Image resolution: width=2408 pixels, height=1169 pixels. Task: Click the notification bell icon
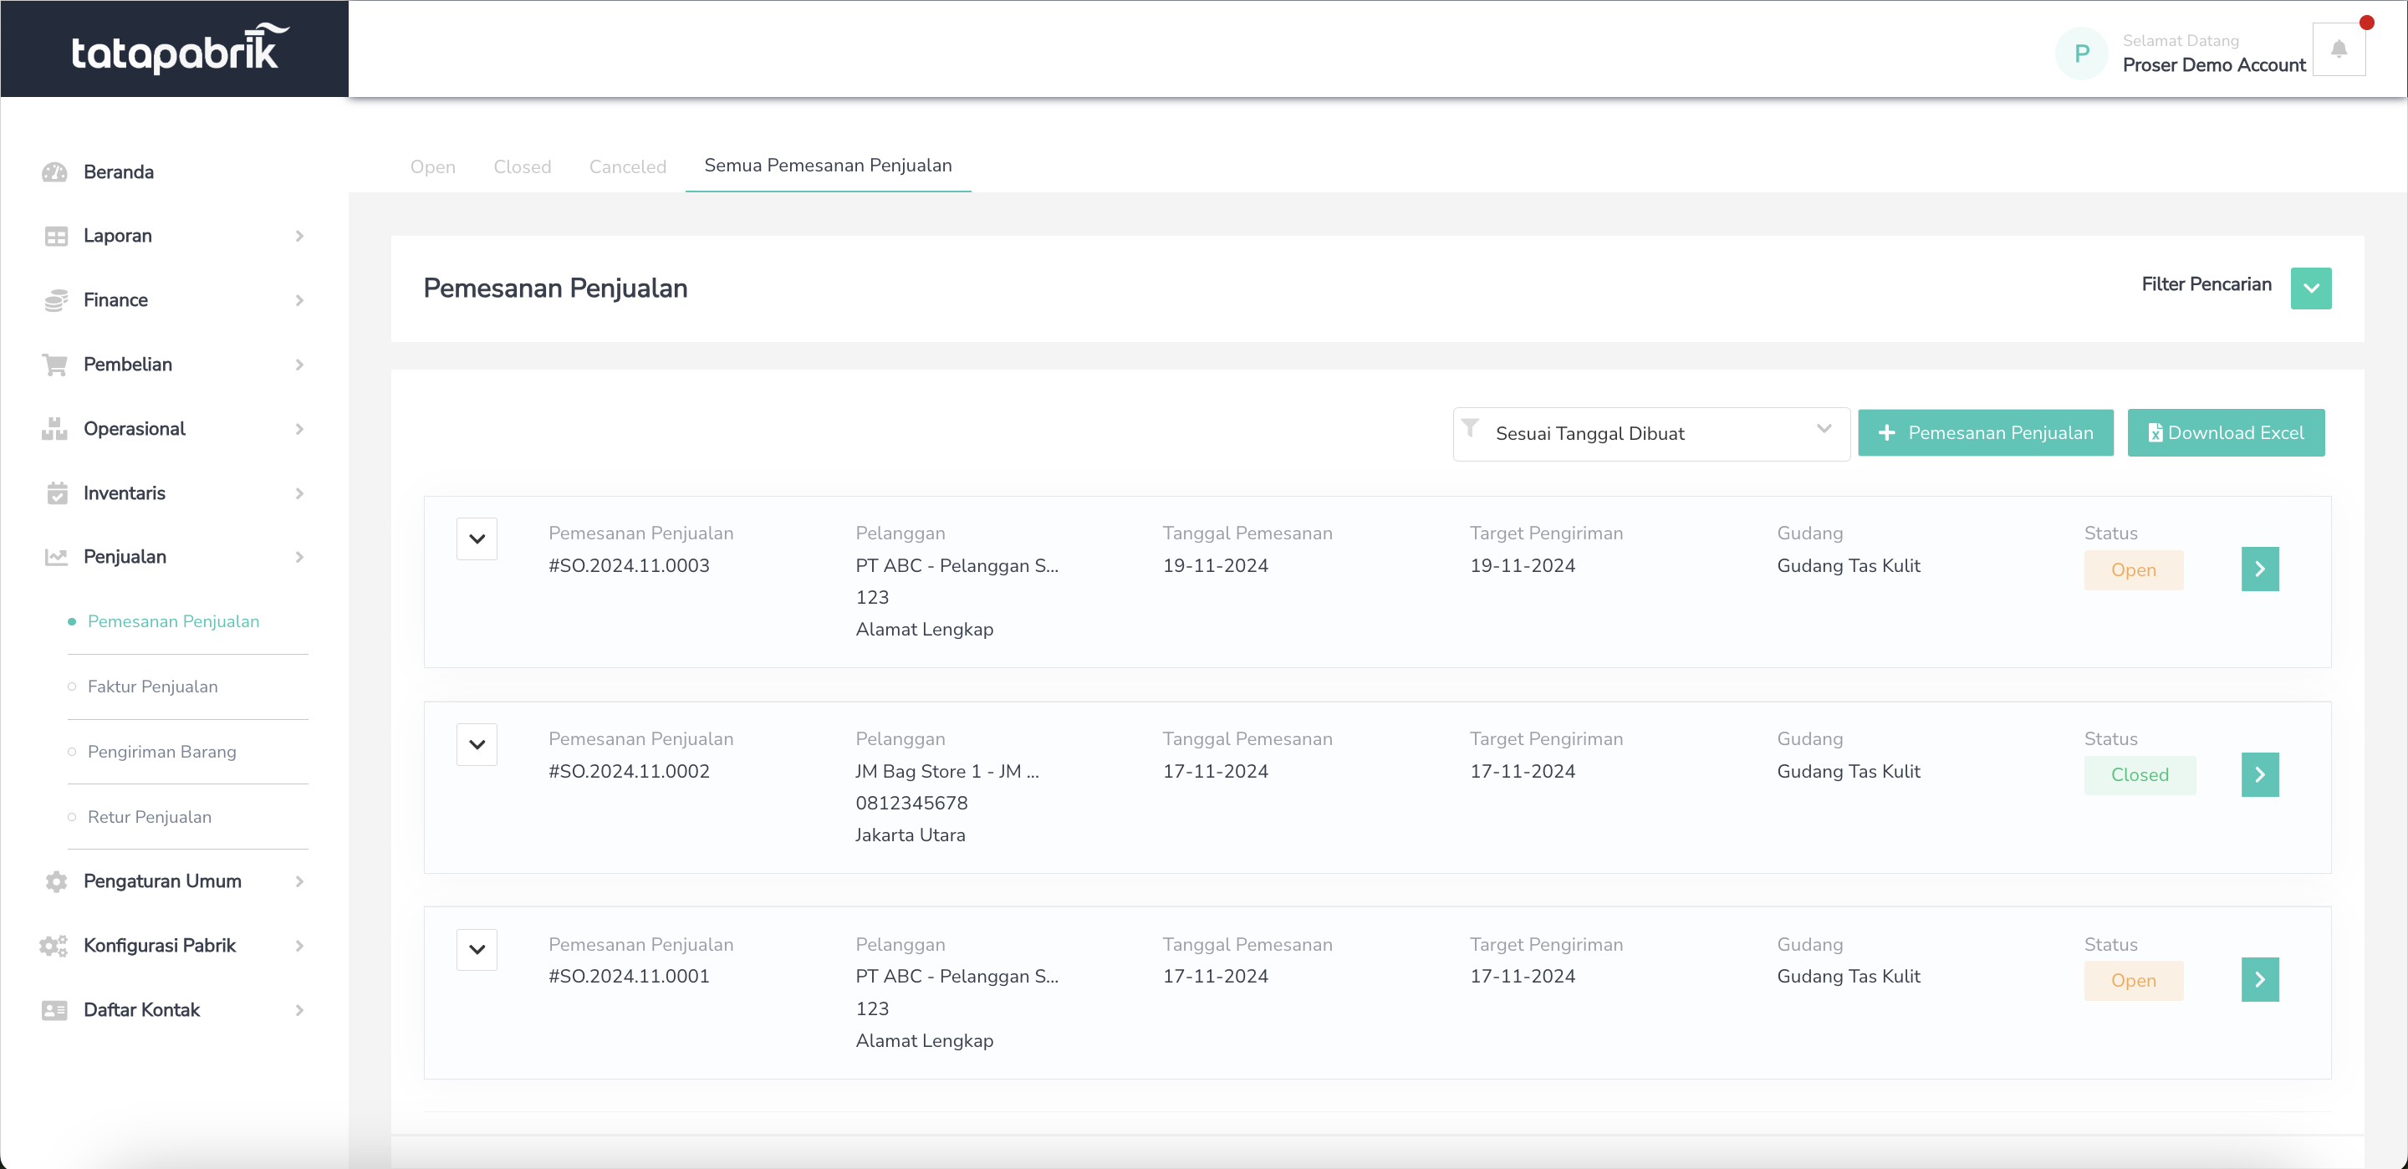(2338, 49)
